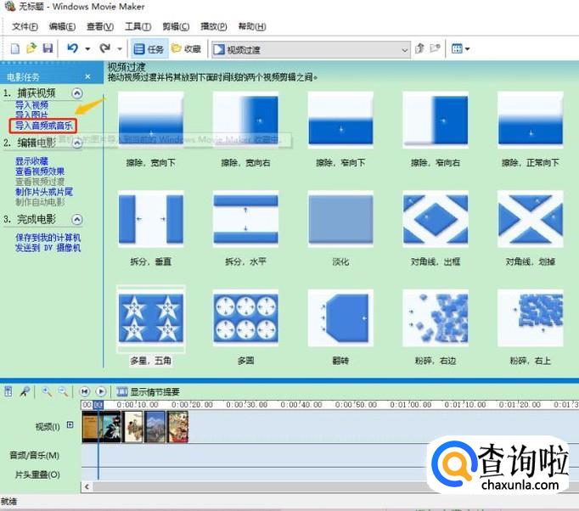Click the 导入音频或音乐 link
The image size is (579, 511).
44,125
